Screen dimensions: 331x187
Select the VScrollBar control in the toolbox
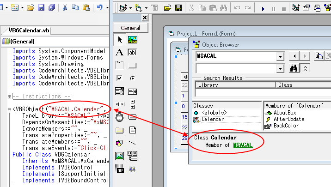133,104
